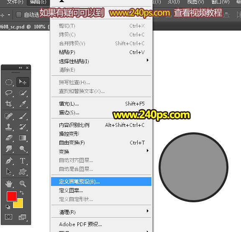The image size is (241, 232).
Task: Choose 自由变换(F) menu entry
Action: coord(101,143)
